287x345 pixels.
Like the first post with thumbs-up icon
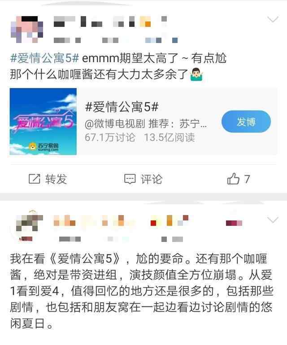point(233,178)
